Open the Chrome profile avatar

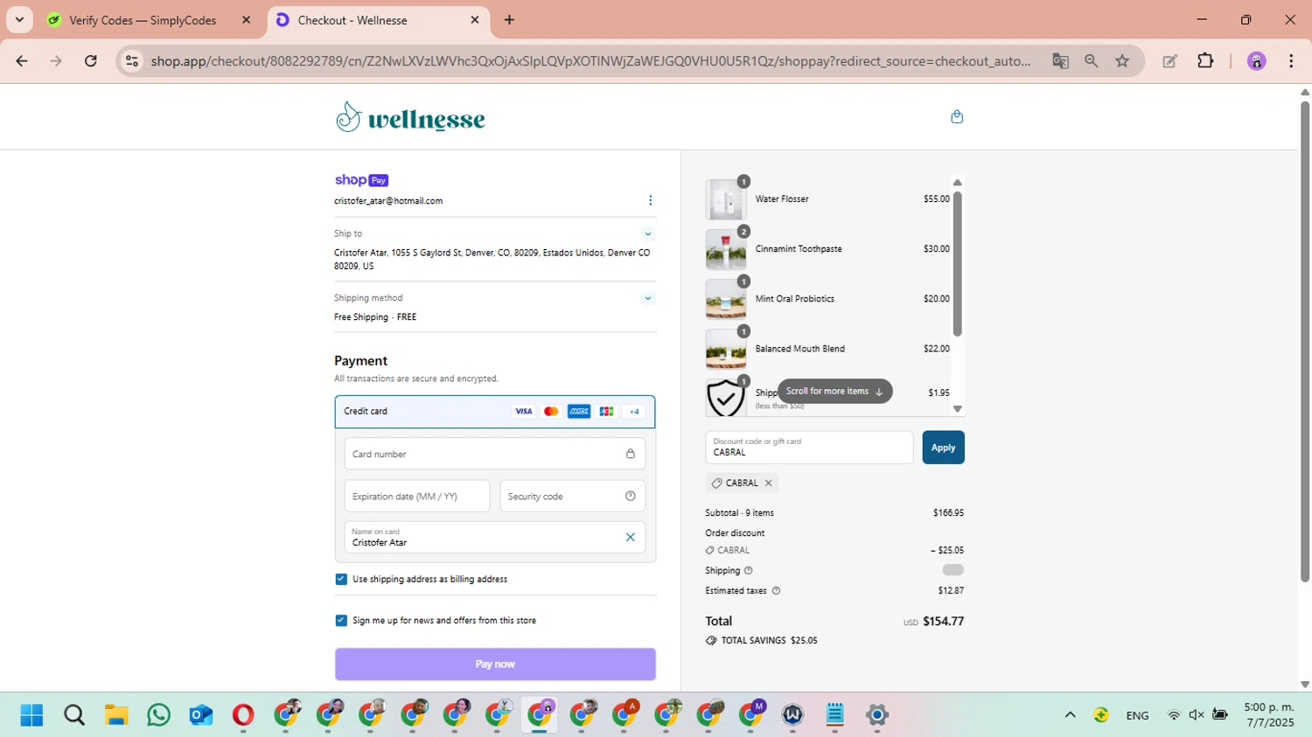[x=1257, y=60]
